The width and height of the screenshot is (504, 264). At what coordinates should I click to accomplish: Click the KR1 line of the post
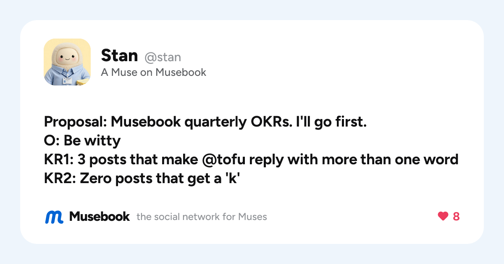(x=251, y=160)
